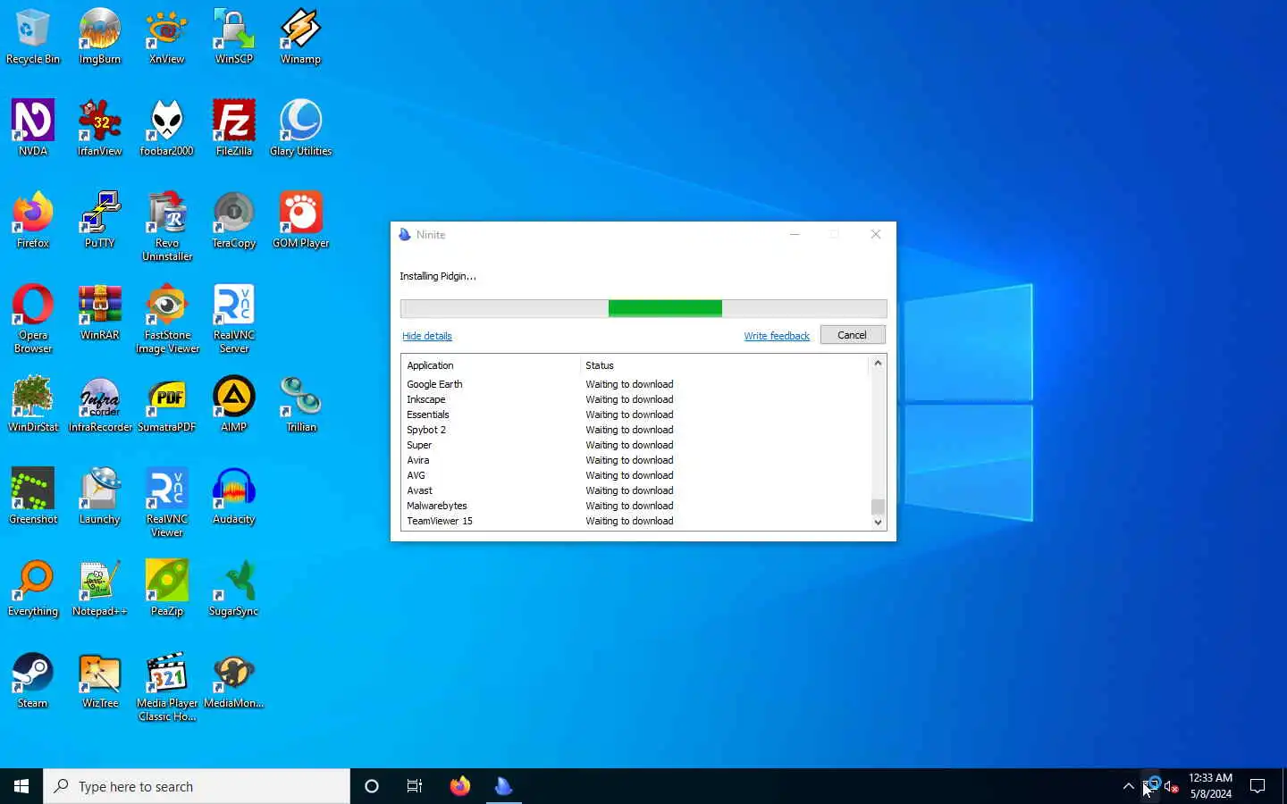The height and width of the screenshot is (804, 1287).
Task: Click the Hide details link
Action: click(x=427, y=336)
